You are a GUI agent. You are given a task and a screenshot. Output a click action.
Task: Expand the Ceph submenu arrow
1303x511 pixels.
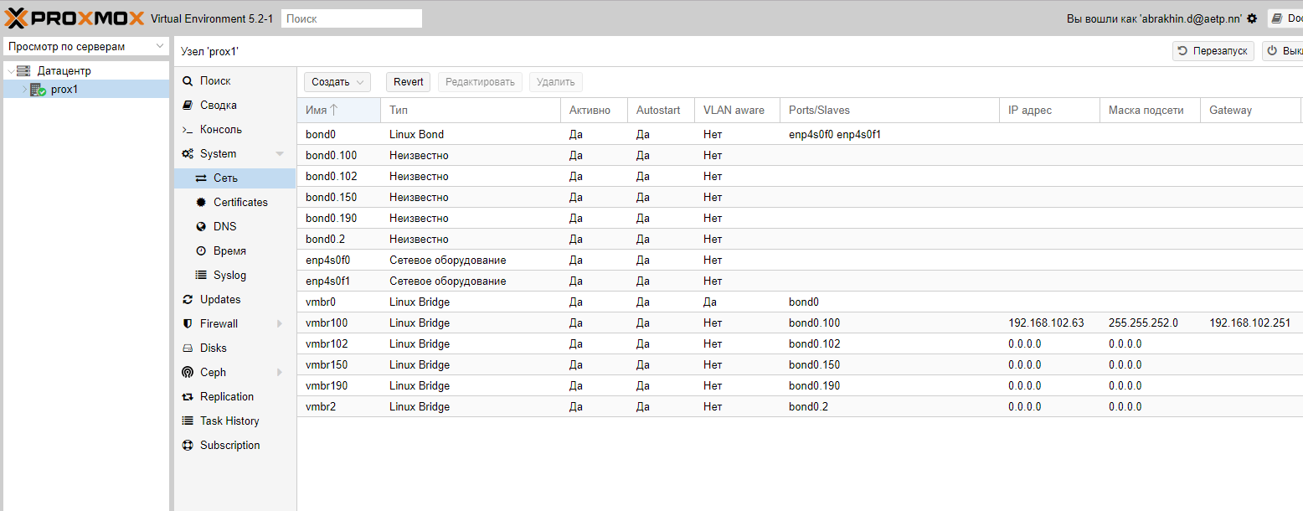pos(280,373)
